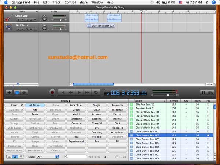220x165 pixels.
Task: Sort loops by the Name column header
Action: pos(150,101)
